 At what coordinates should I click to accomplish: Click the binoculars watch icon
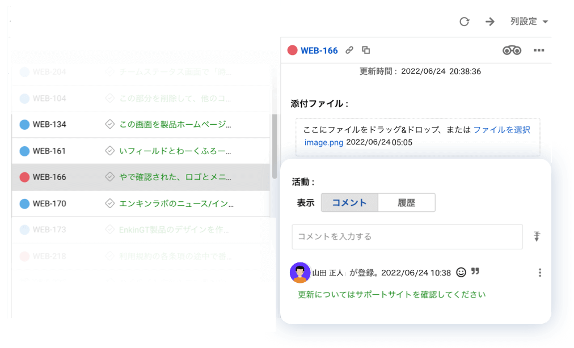point(512,50)
